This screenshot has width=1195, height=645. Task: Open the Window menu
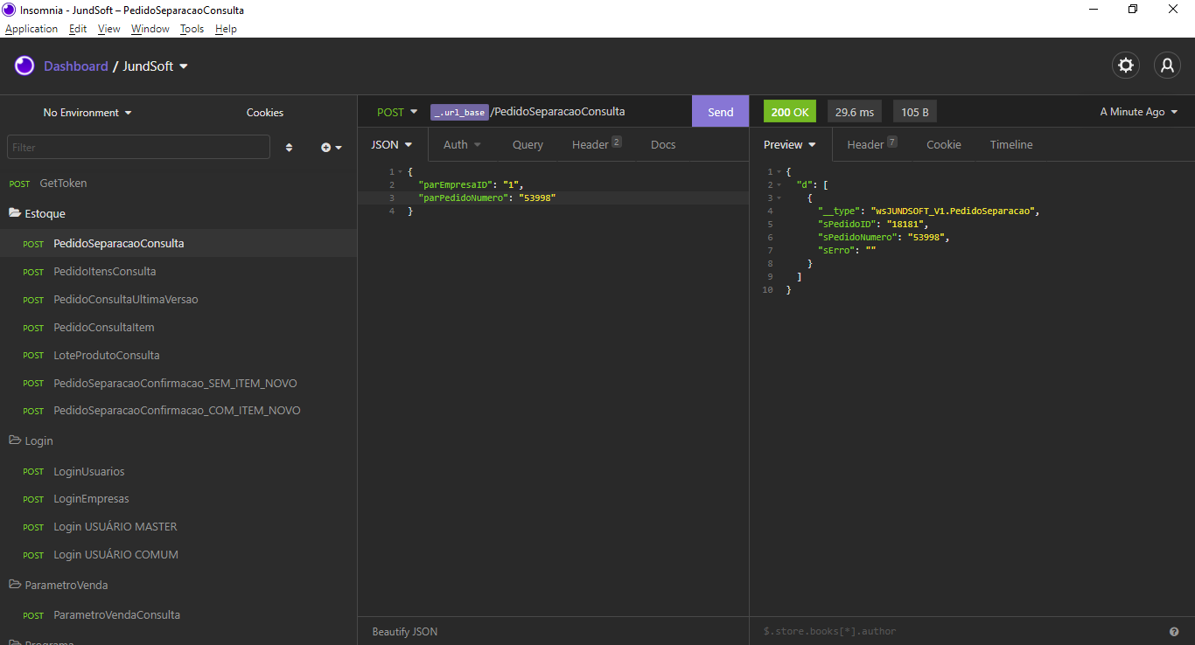150,29
